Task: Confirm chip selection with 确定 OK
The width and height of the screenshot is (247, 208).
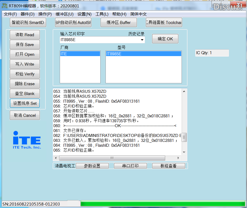Action: coord(165,39)
